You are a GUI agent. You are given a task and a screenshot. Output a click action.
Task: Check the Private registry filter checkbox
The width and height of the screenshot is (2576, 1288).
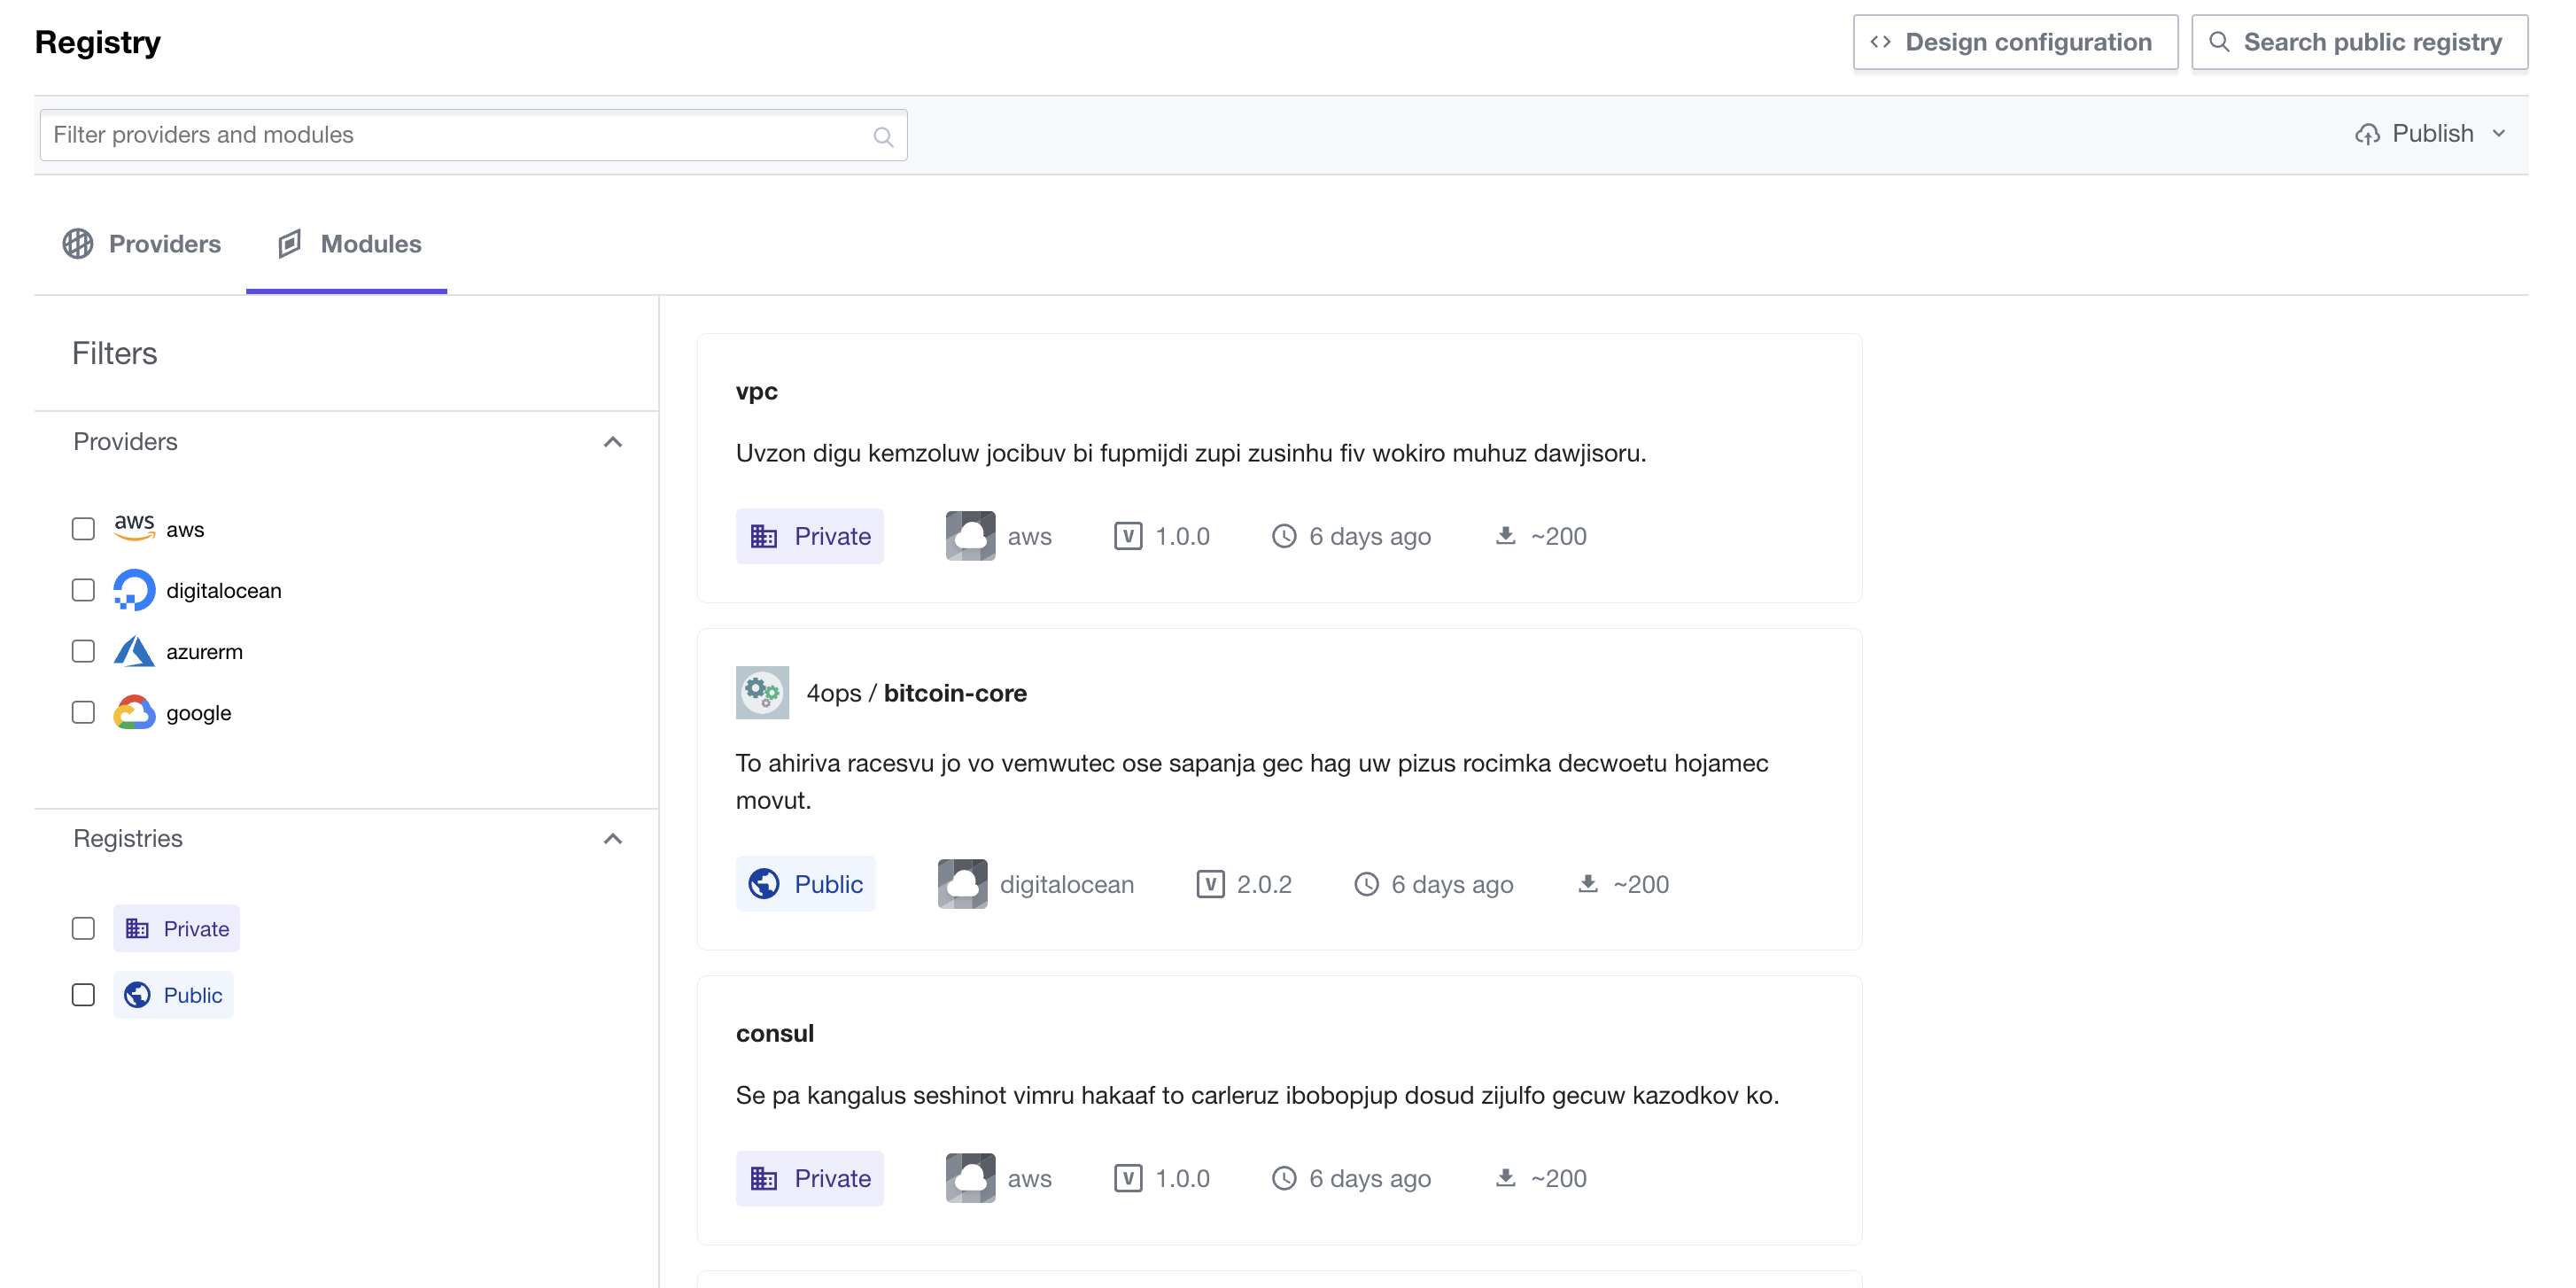click(83, 928)
